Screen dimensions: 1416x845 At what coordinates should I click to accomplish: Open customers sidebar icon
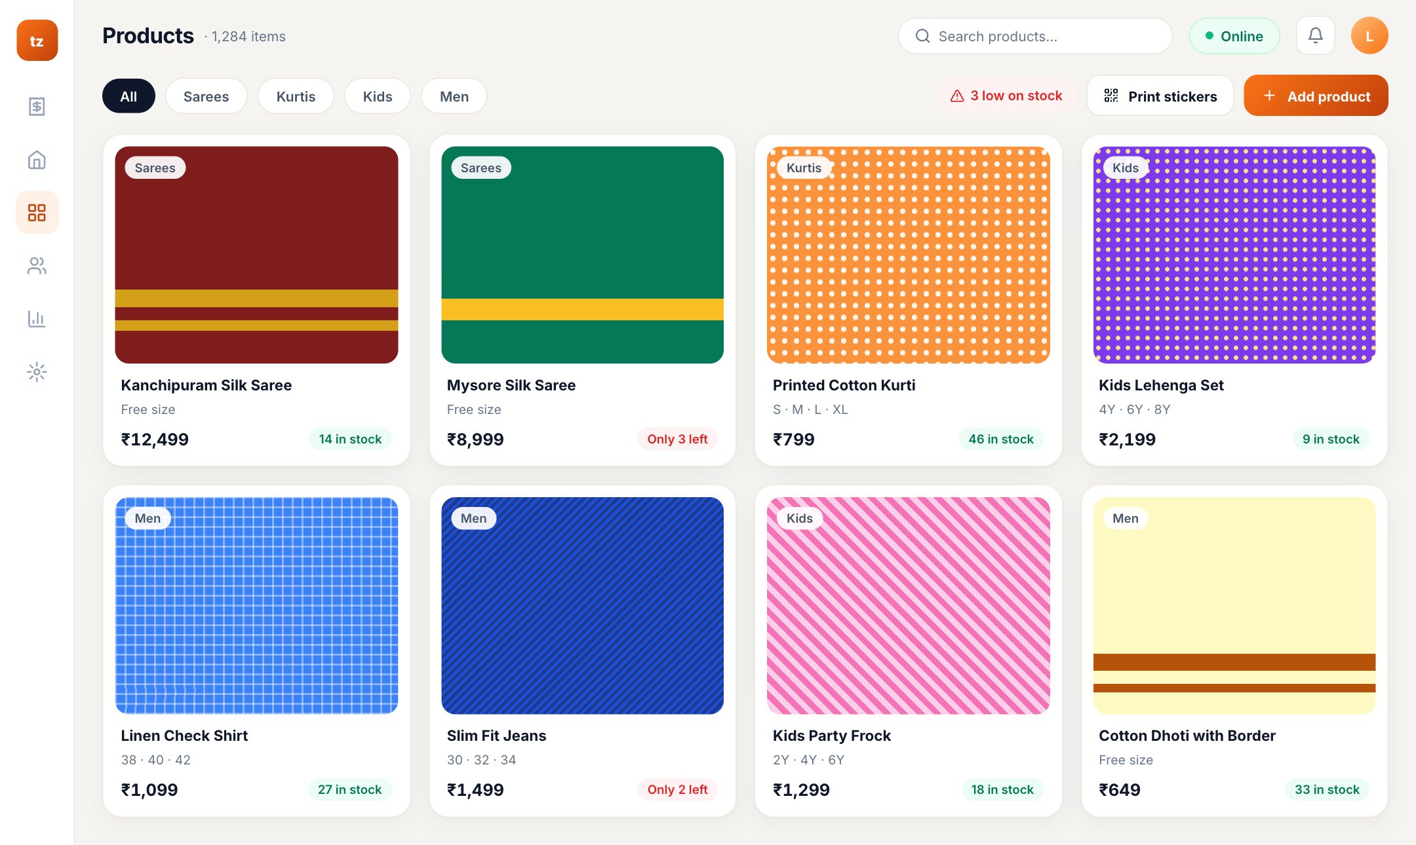click(x=37, y=266)
